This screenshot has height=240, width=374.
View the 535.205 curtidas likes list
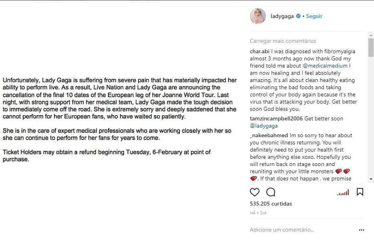[x=270, y=204]
